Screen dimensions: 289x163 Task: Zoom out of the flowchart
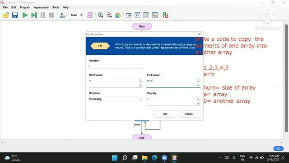109,15
